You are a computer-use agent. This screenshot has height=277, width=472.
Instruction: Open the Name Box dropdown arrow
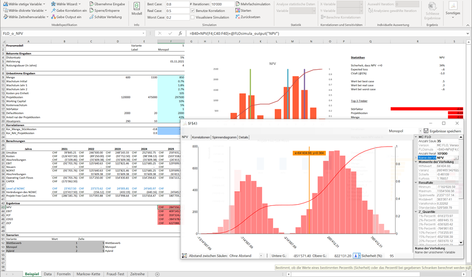pos(143,34)
